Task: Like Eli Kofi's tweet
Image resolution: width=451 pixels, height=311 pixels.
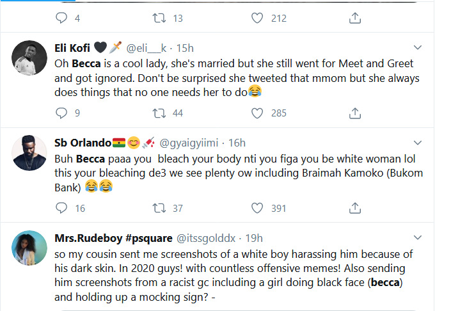Action: (x=257, y=113)
